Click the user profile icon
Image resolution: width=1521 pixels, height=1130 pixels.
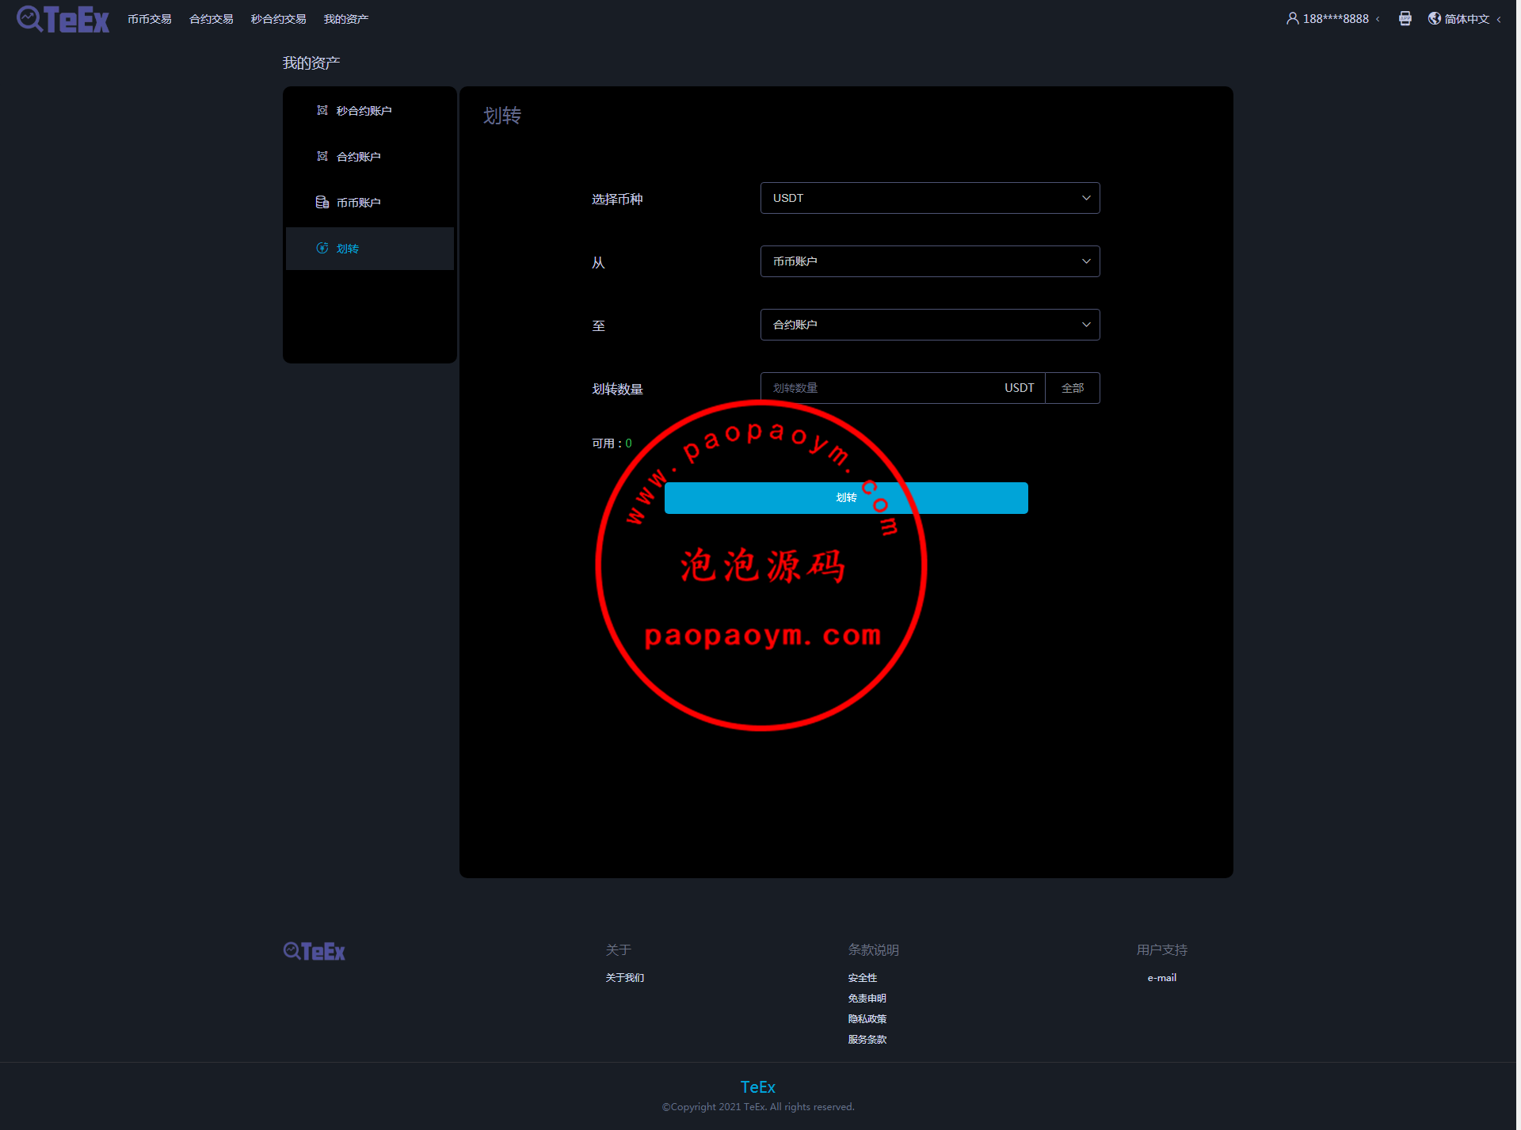coord(1292,18)
